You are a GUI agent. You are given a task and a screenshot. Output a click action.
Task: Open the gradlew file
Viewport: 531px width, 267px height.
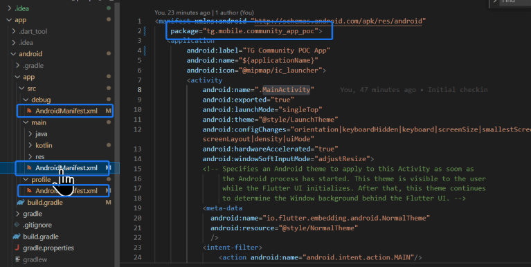click(35, 259)
